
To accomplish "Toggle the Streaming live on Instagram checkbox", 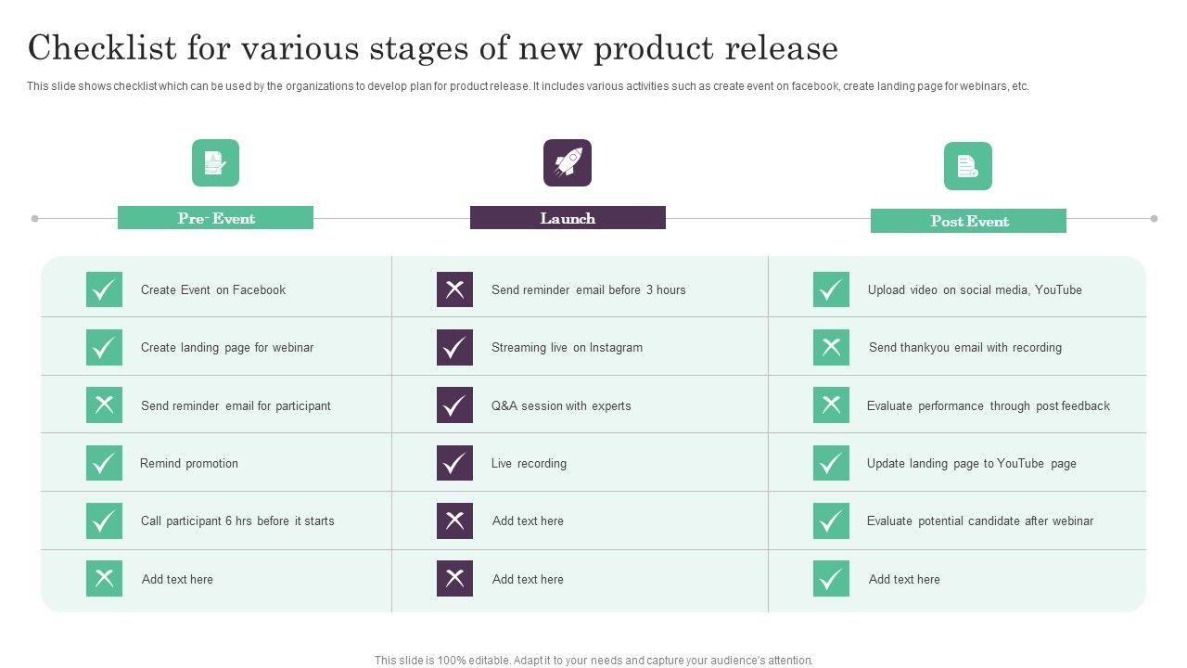I will (454, 347).
